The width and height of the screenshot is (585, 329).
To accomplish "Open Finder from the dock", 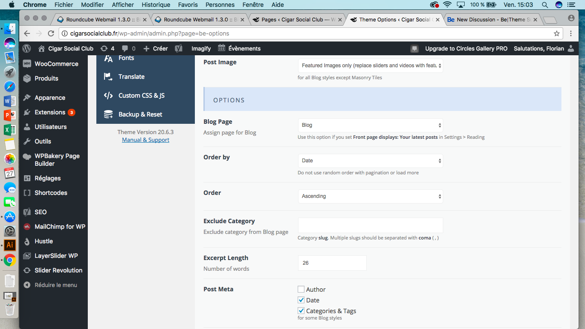I will 9,29.
